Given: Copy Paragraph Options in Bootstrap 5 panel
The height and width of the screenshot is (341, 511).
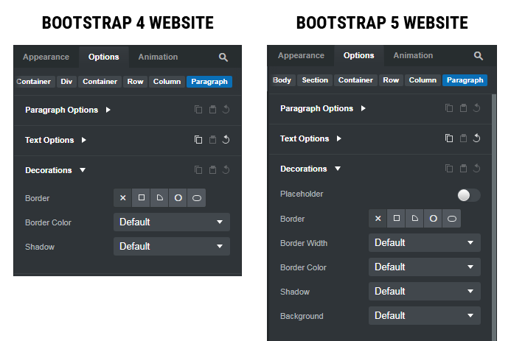Looking at the screenshot, I should 449,108.
